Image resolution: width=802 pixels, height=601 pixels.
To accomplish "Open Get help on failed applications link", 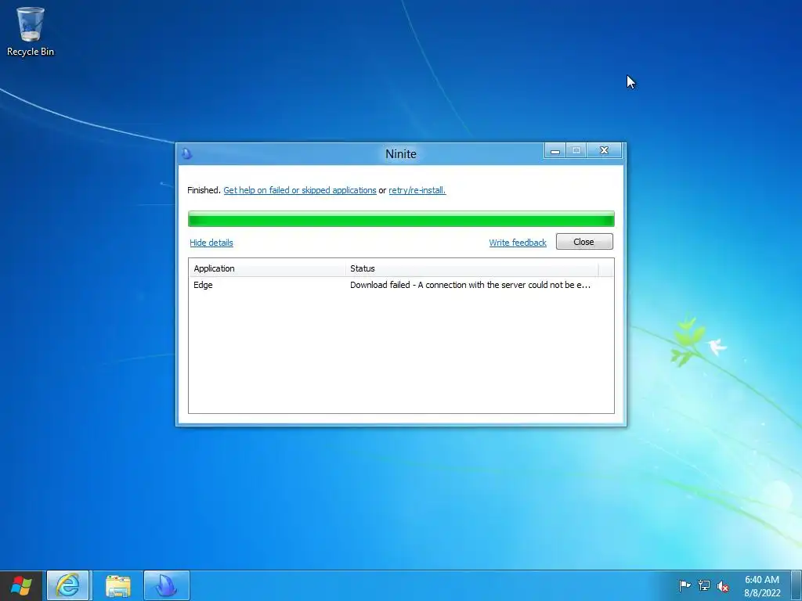I will tap(300, 190).
